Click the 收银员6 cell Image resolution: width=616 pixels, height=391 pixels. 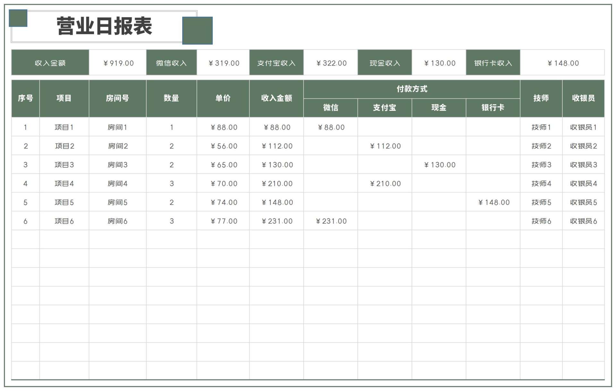pyautogui.click(x=584, y=221)
